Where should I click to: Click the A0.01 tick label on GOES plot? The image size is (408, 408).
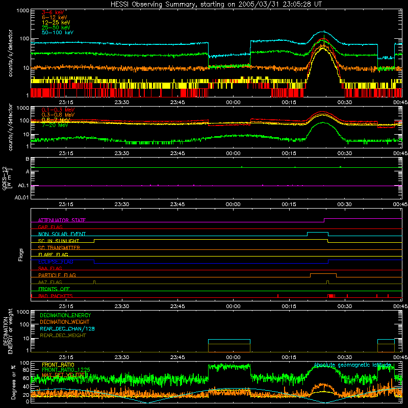(x=22, y=197)
